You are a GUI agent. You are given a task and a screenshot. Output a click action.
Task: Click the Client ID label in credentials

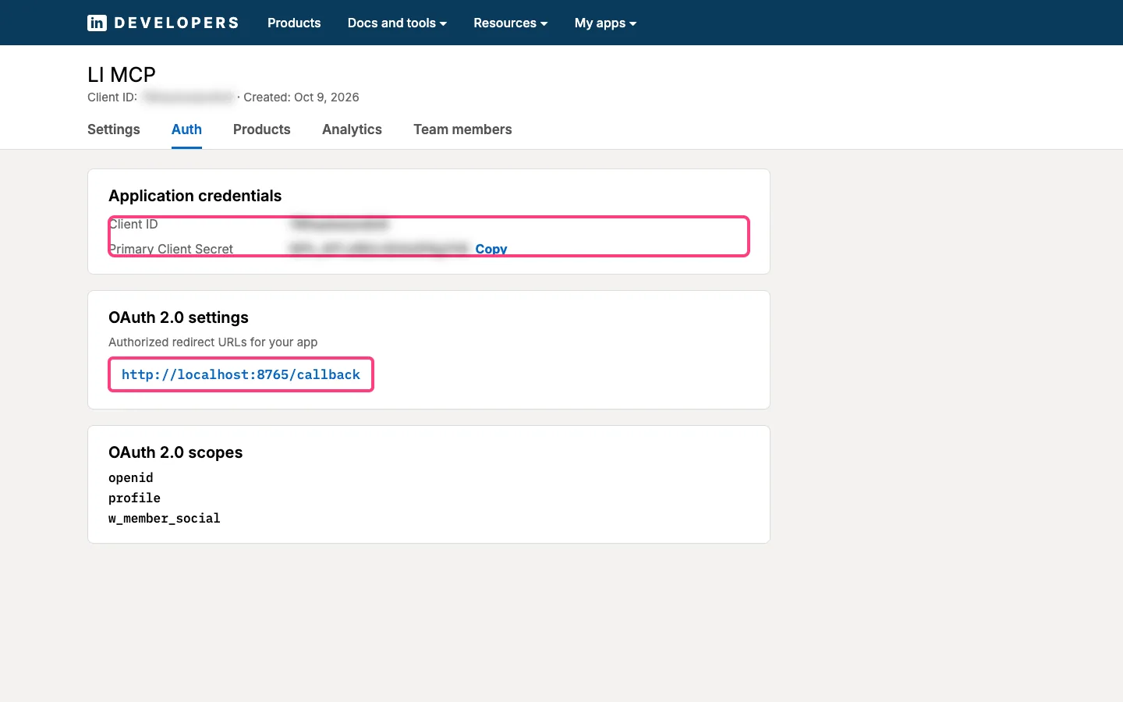[x=133, y=224]
